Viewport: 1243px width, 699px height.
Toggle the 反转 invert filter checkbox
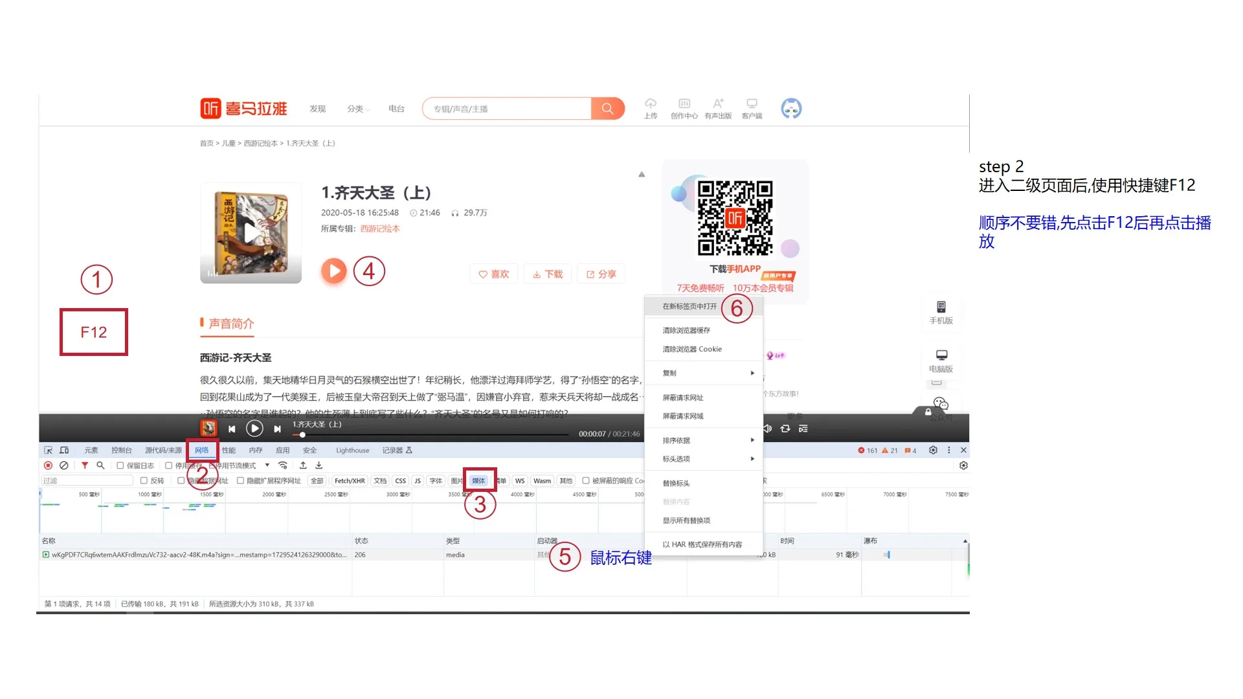click(x=144, y=480)
